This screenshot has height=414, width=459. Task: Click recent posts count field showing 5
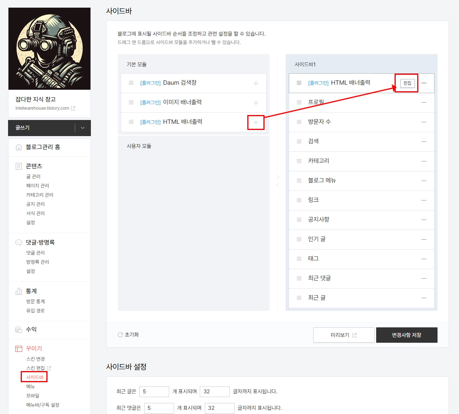tap(154, 391)
